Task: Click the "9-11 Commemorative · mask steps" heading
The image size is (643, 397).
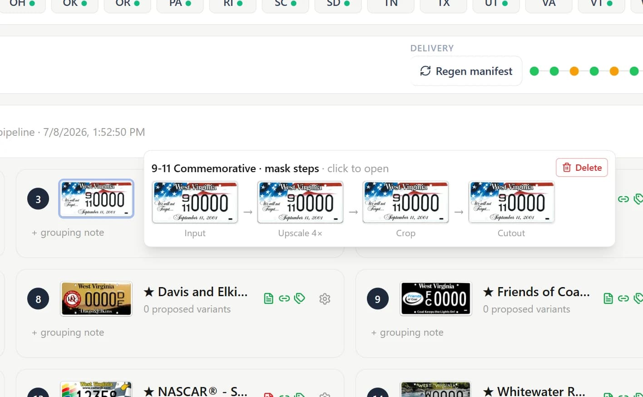Action: (x=235, y=169)
